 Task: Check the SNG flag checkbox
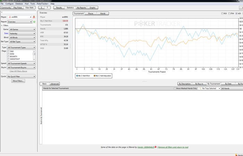9,52
